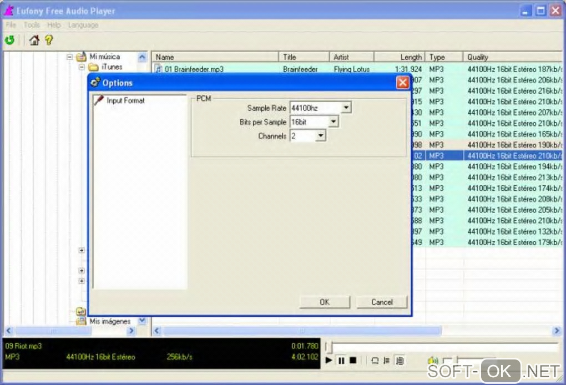
Task: Click the Flying Lotus artist cell
Action: pyautogui.click(x=352, y=69)
